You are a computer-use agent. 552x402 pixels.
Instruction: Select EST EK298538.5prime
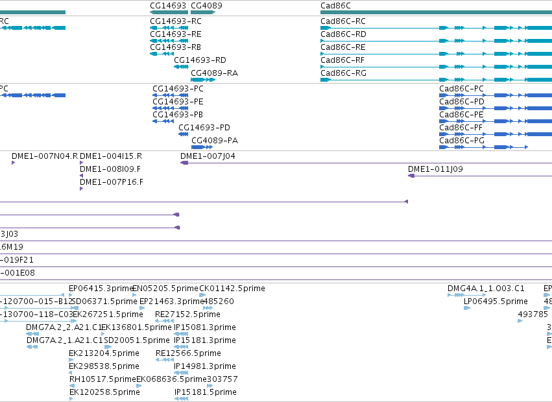click(x=104, y=367)
